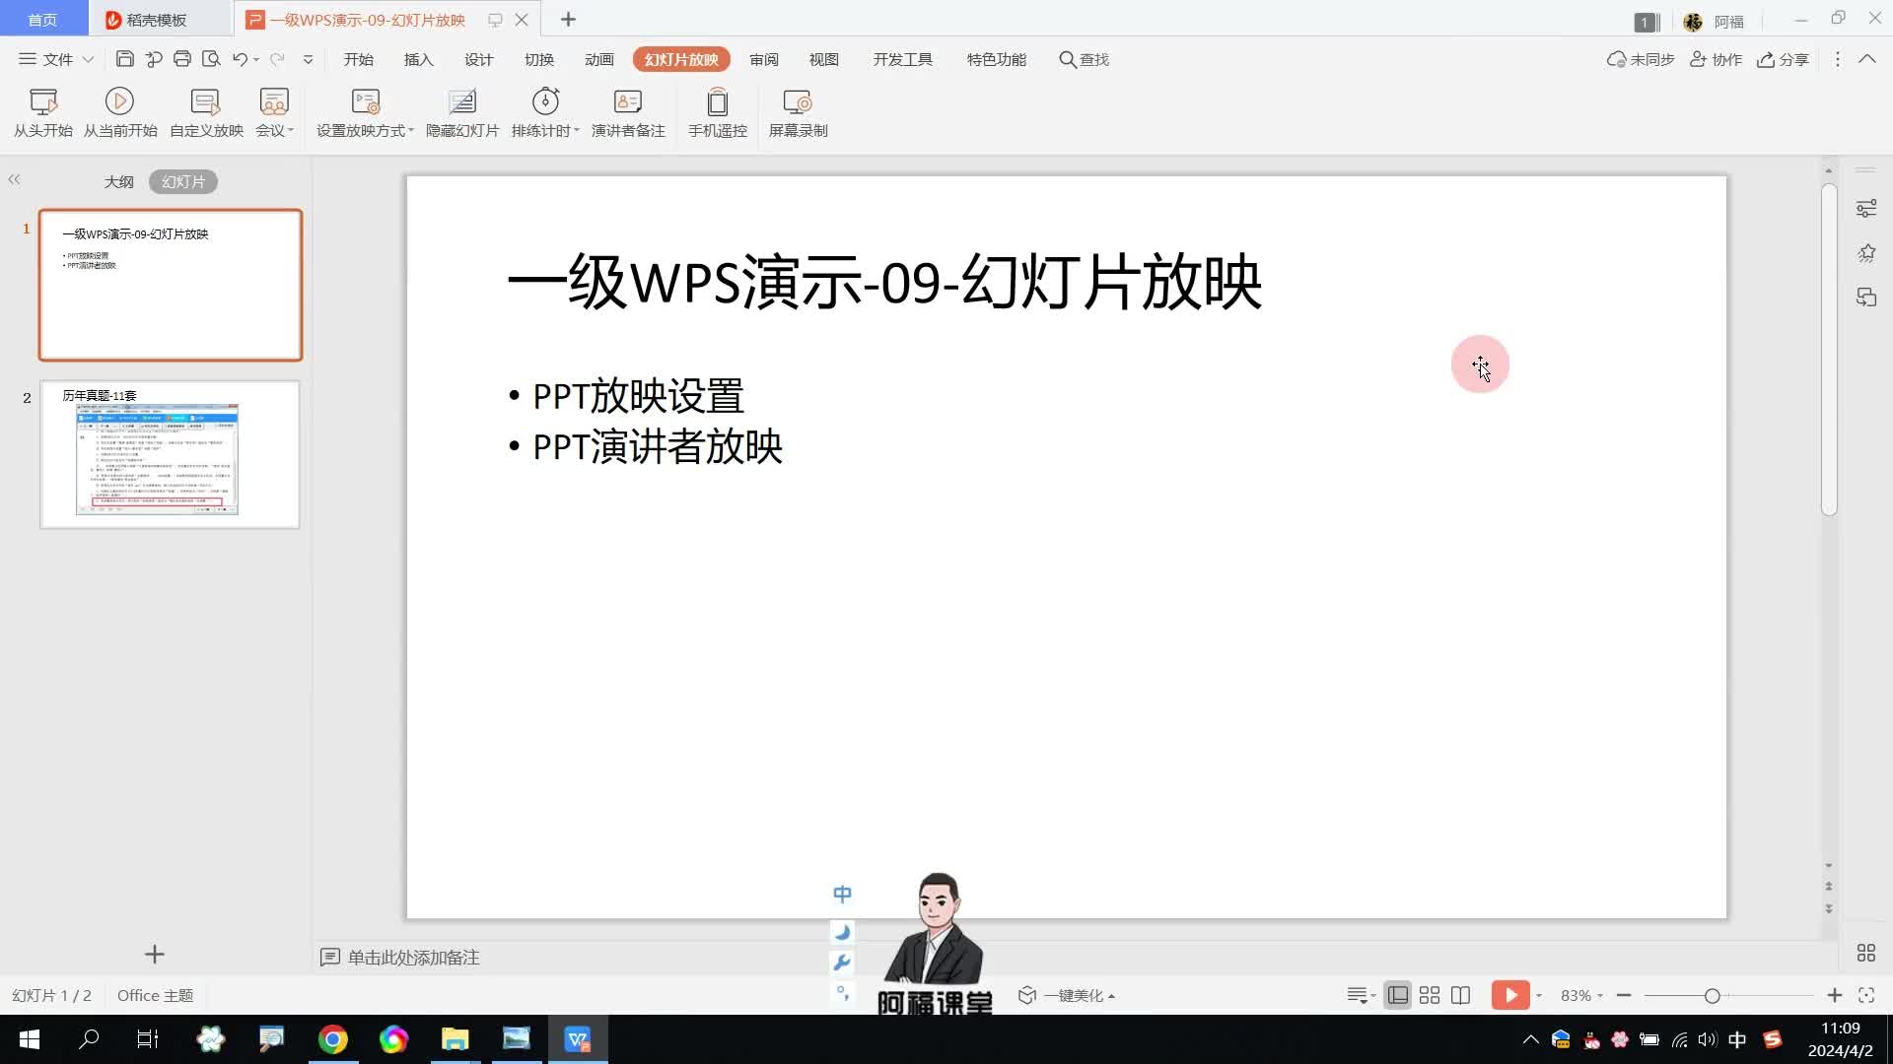Start 屏幕录制 screen recording
The height and width of the screenshot is (1064, 1893).
coord(797,102)
